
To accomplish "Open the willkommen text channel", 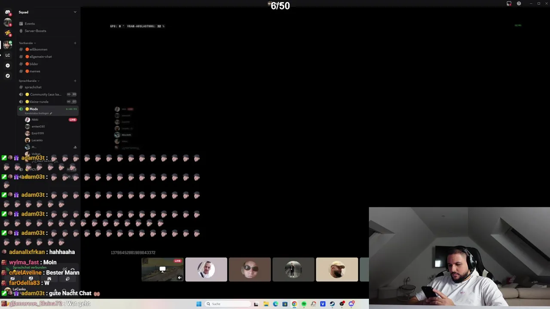I will coord(47,49).
